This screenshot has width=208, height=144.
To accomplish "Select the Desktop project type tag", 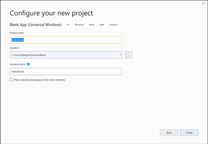I will tap(113, 25).
